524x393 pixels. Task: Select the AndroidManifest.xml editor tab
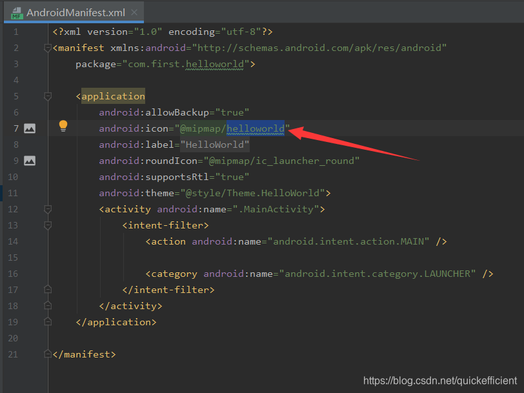77,12
